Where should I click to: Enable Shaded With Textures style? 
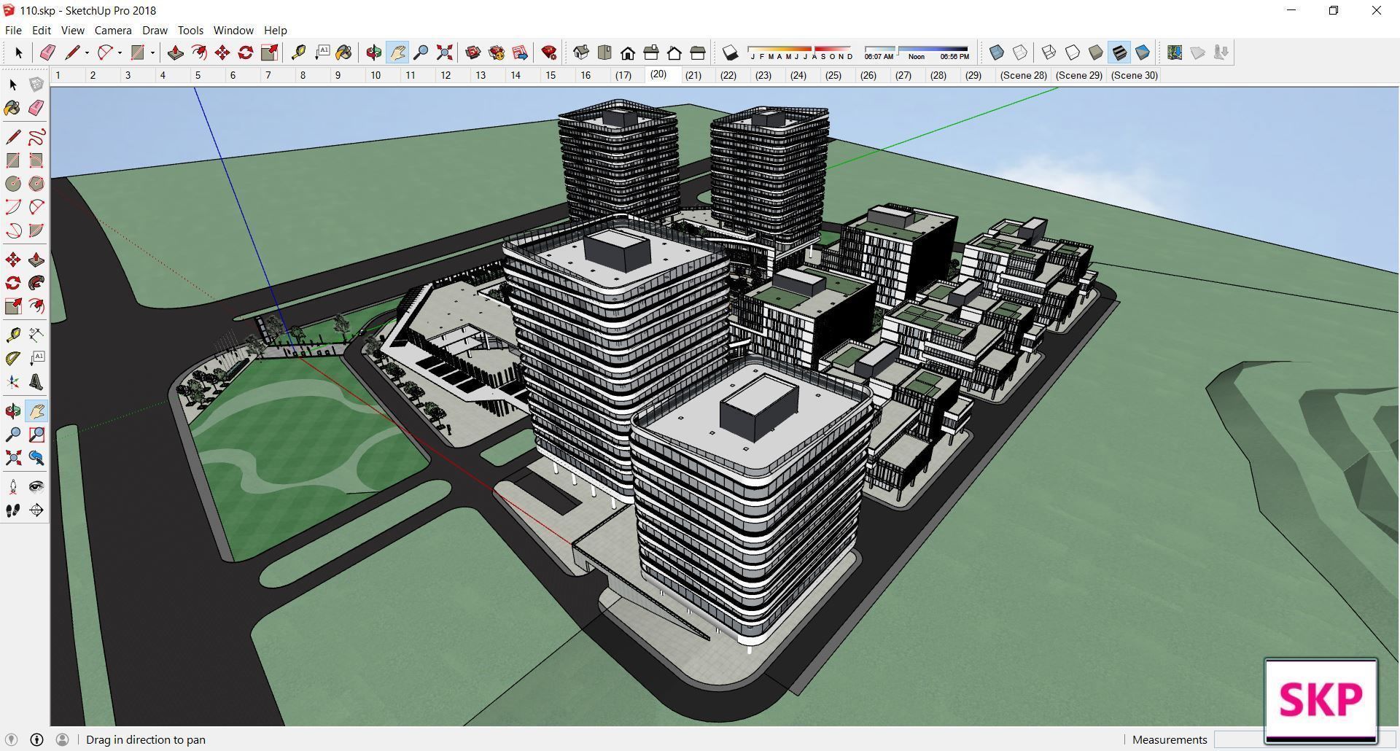(x=1119, y=52)
